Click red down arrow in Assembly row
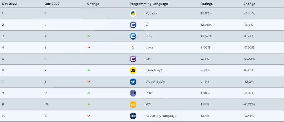 click(x=89, y=116)
